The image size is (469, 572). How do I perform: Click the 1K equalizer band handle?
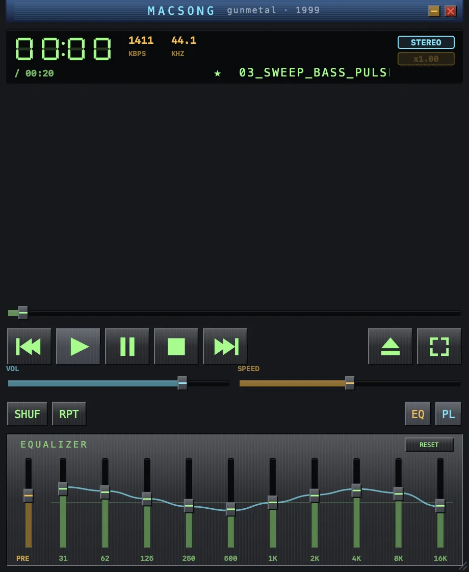coord(272,502)
